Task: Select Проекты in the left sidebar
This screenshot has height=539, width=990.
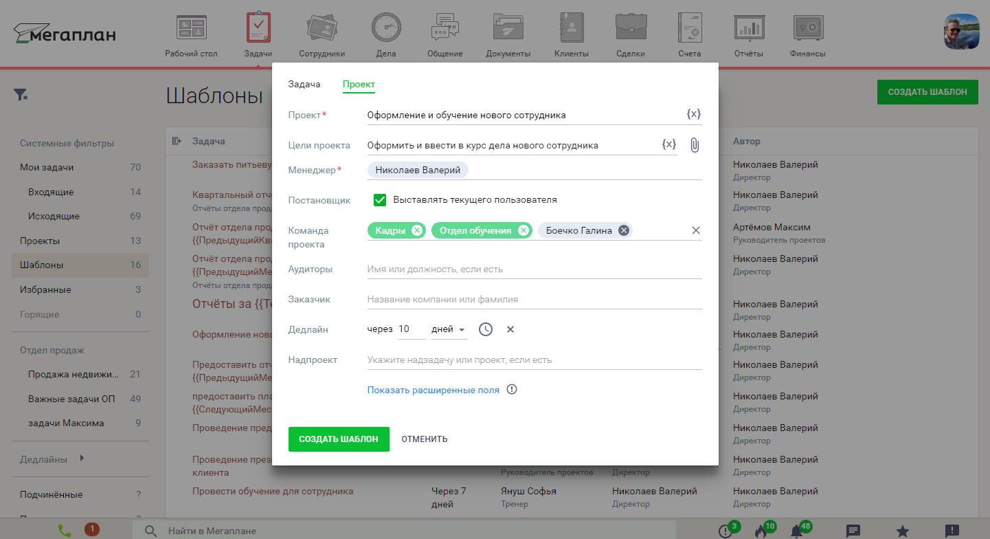Action: coord(40,241)
